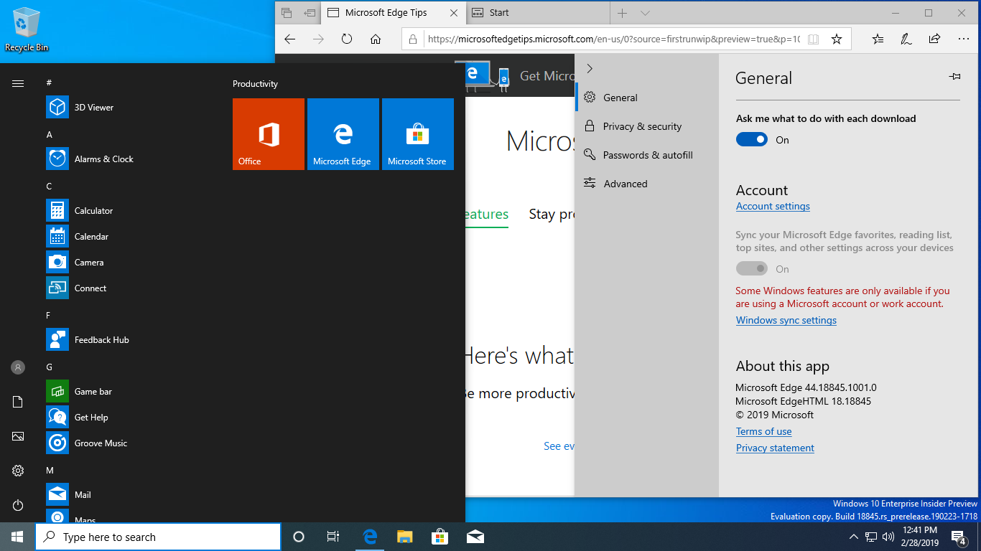981x551 pixels.
Task: Open Windows sync settings link
Action: pyautogui.click(x=786, y=321)
